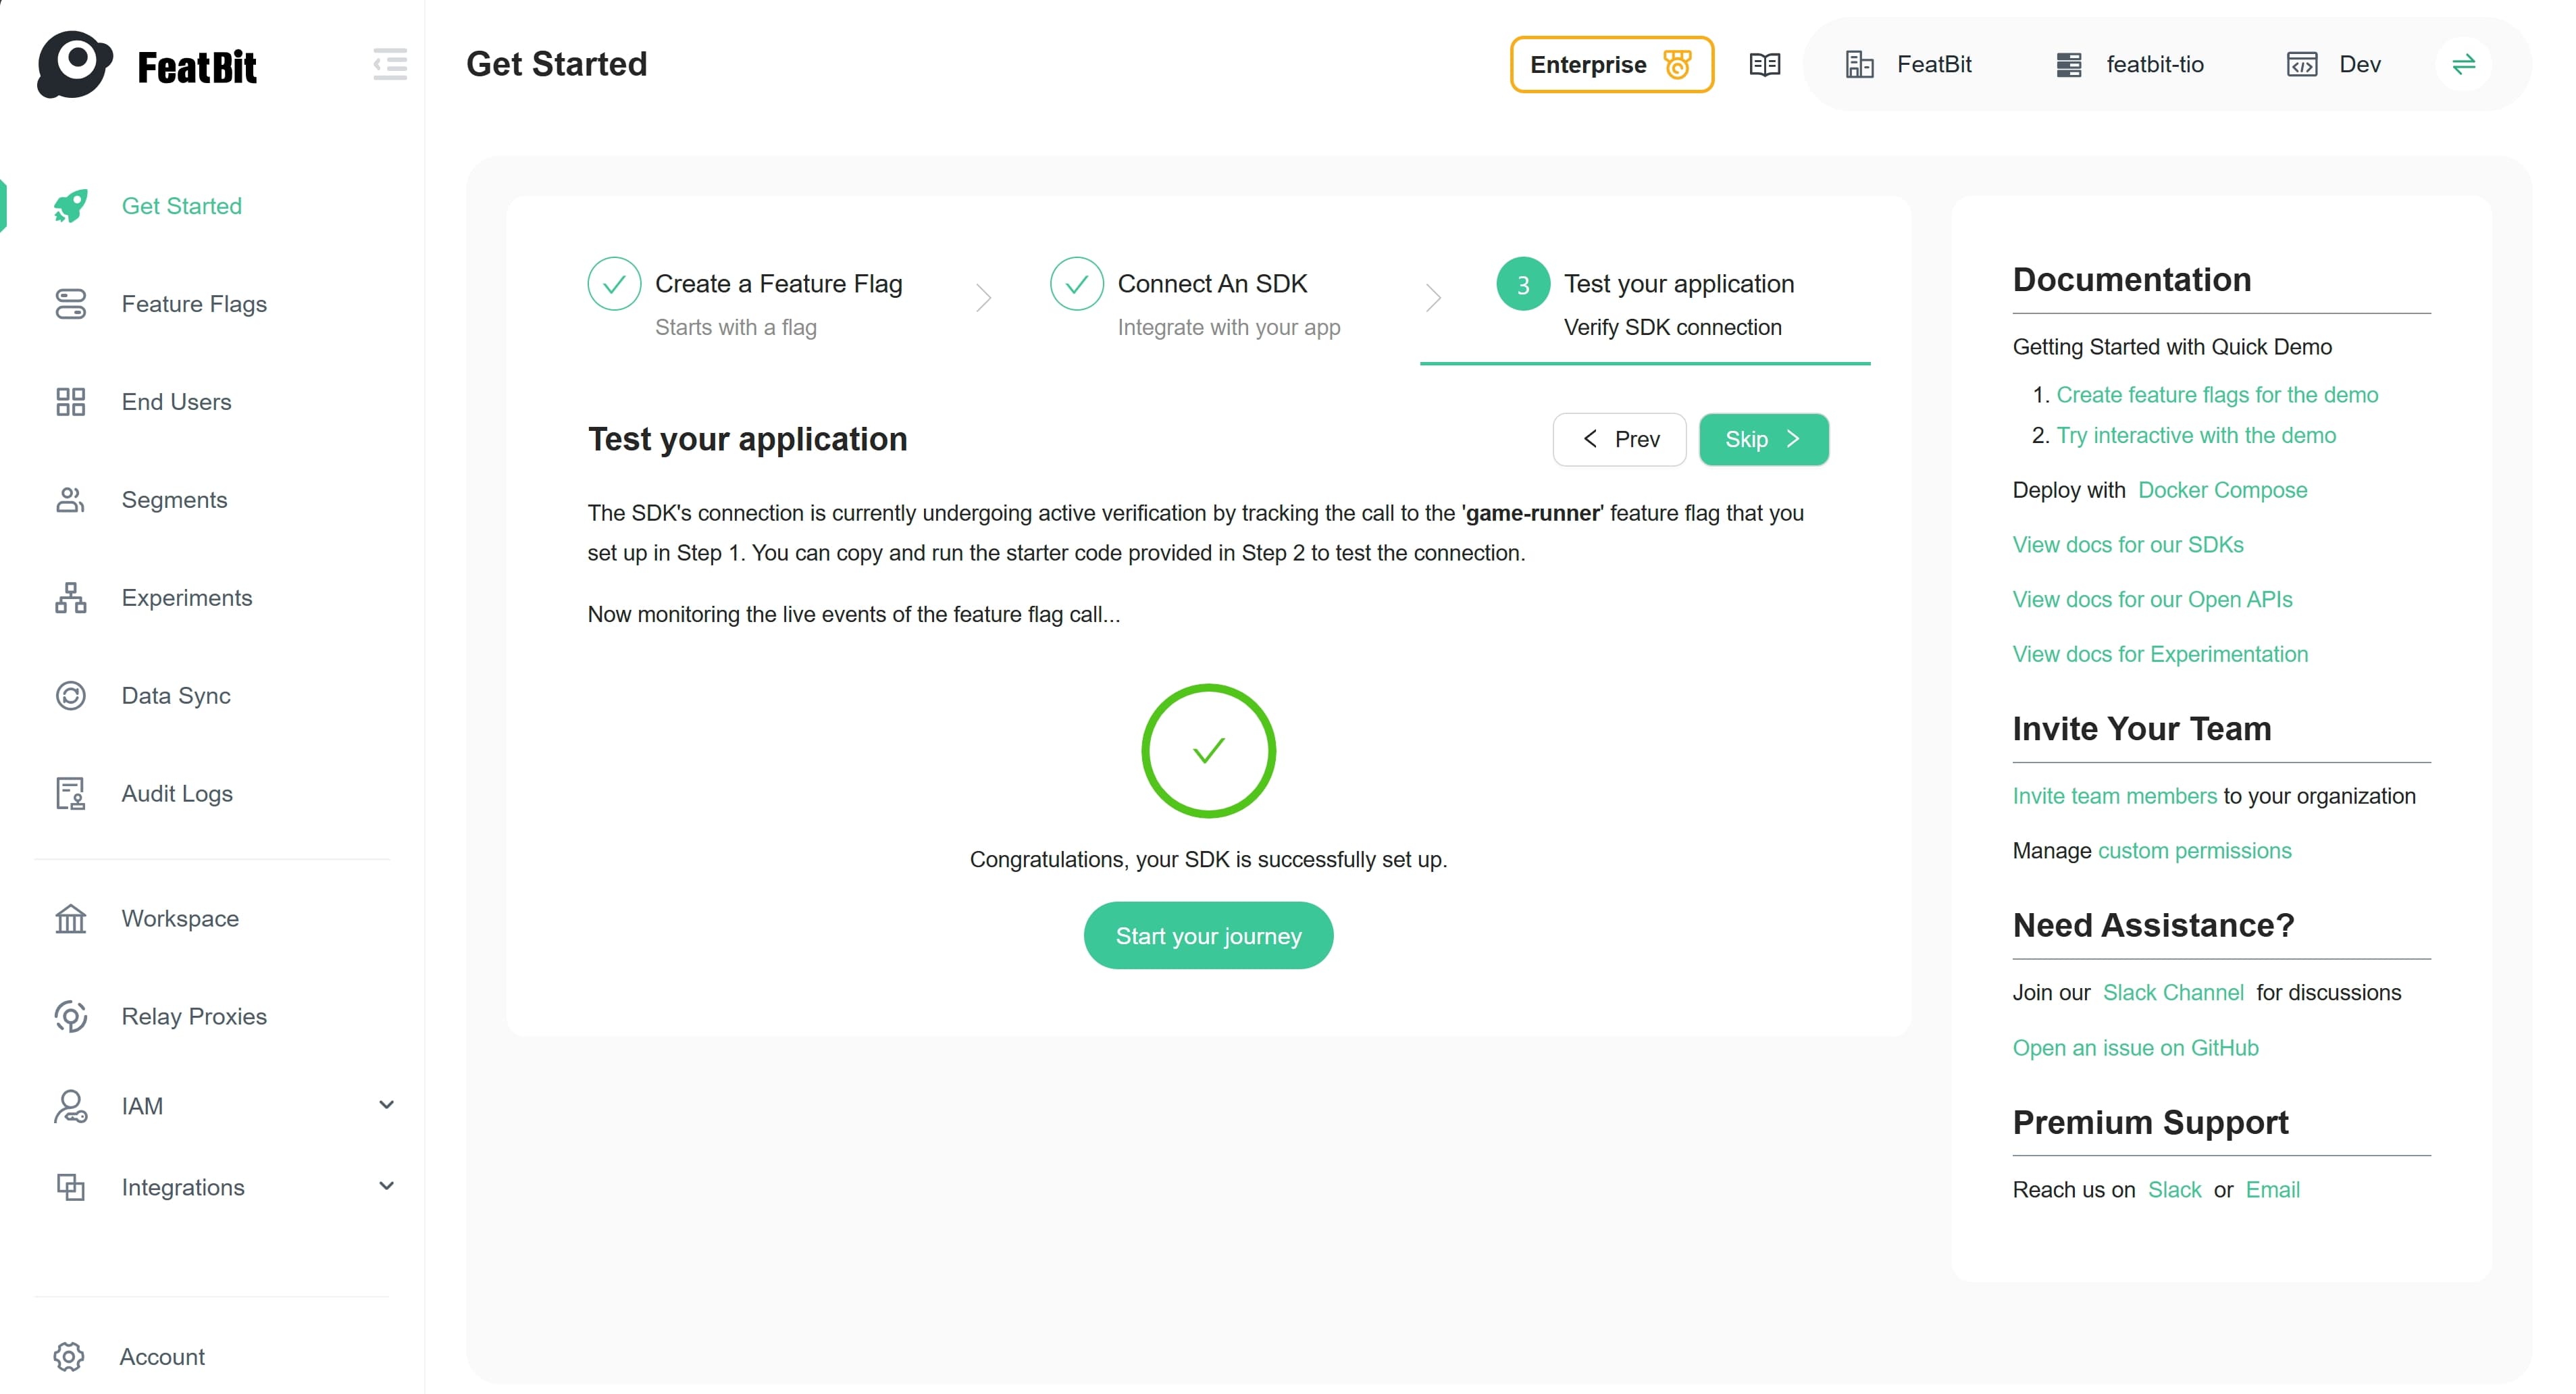Click the Get Started rocket icon
2576x1394 pixels.
point(70,206)
